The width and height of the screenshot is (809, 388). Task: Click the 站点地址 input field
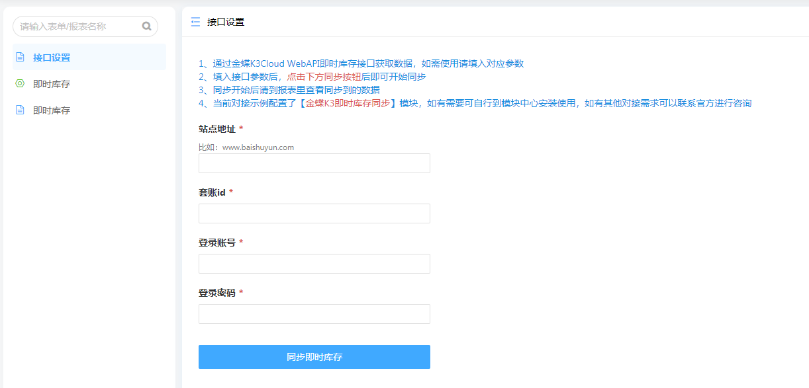pos(314,163)
